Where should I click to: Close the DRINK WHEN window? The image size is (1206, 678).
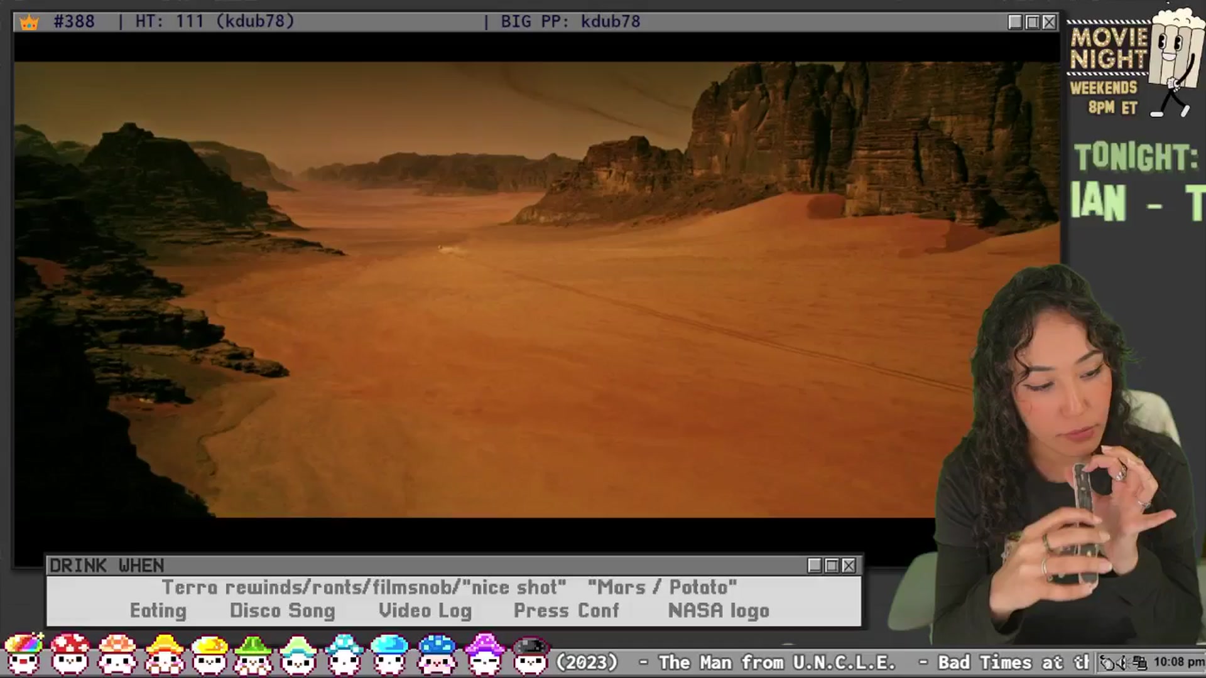(x=849, y=566)
